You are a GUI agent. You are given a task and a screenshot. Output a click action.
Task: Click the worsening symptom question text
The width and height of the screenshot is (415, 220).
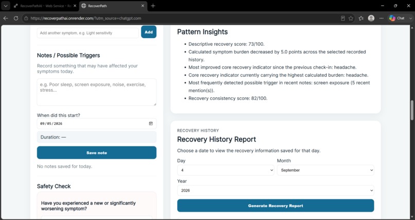pos(89,206)
